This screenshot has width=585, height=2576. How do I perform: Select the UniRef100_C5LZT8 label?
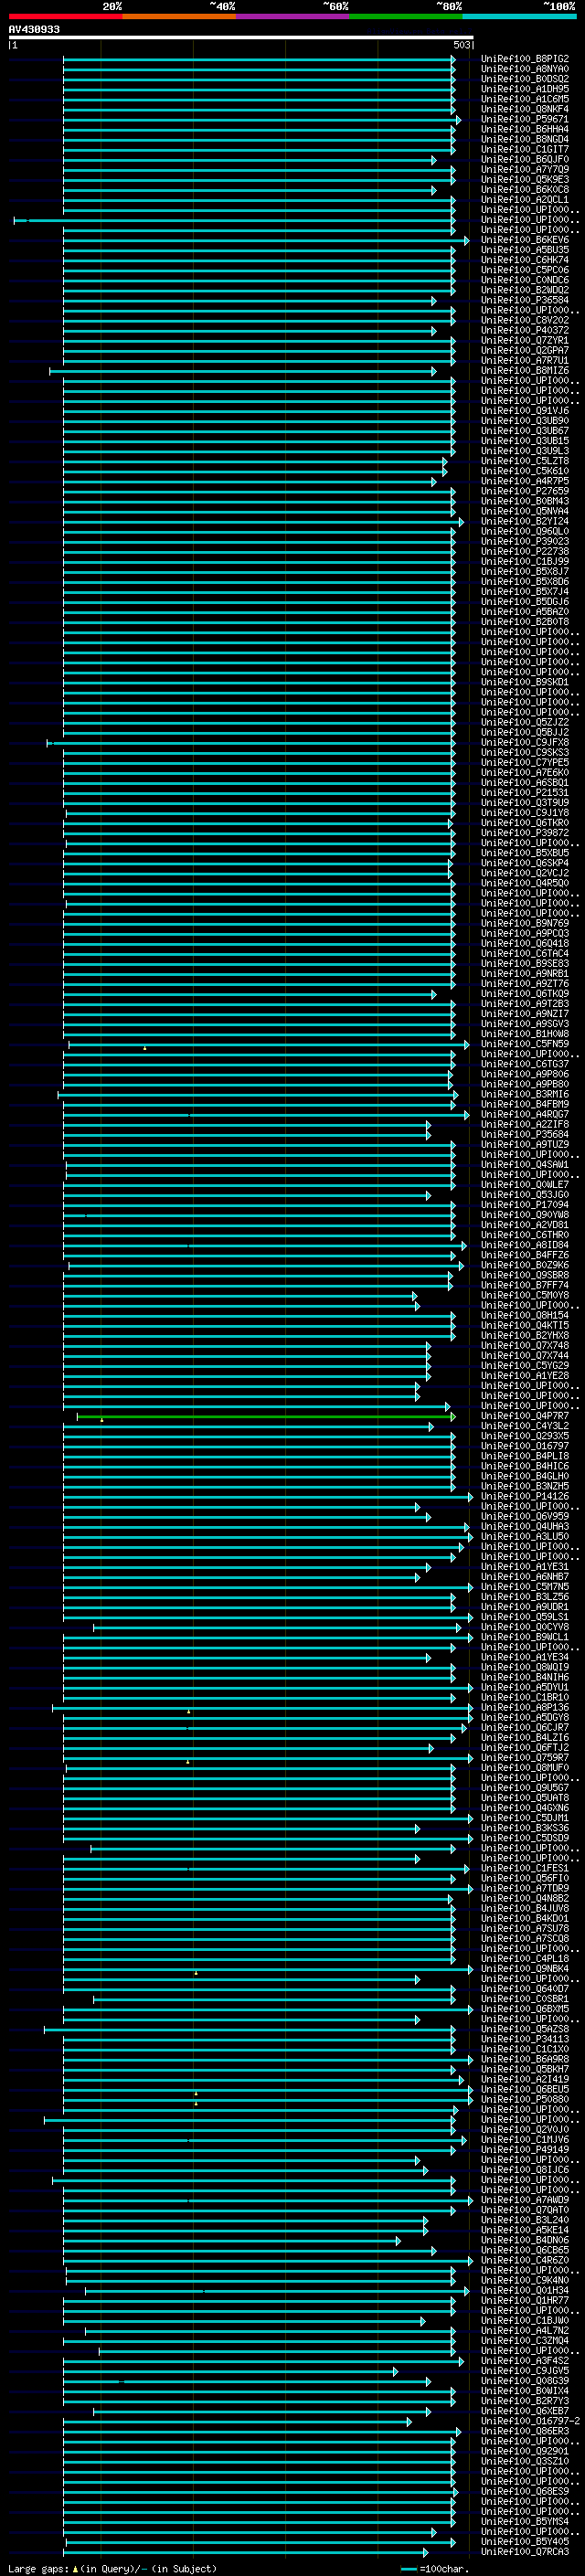524,461
